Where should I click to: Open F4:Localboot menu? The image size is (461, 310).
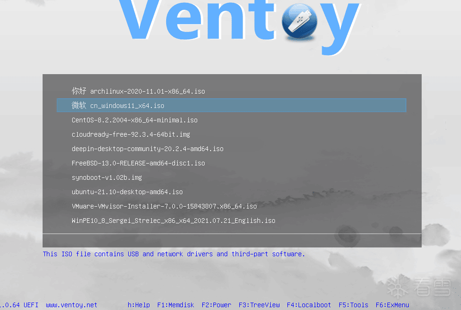point(309,305)
